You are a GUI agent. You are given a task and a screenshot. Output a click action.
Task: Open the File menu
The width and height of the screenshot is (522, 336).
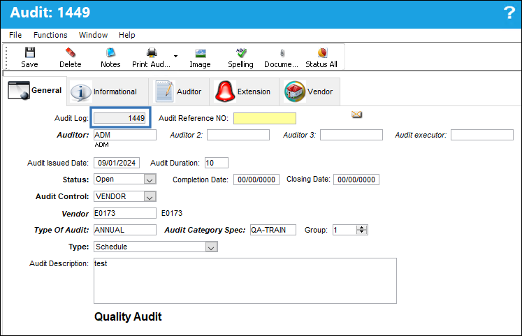click(15, 35)
